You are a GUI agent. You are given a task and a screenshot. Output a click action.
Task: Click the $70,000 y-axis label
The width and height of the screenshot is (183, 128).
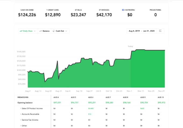pos(22,84)
